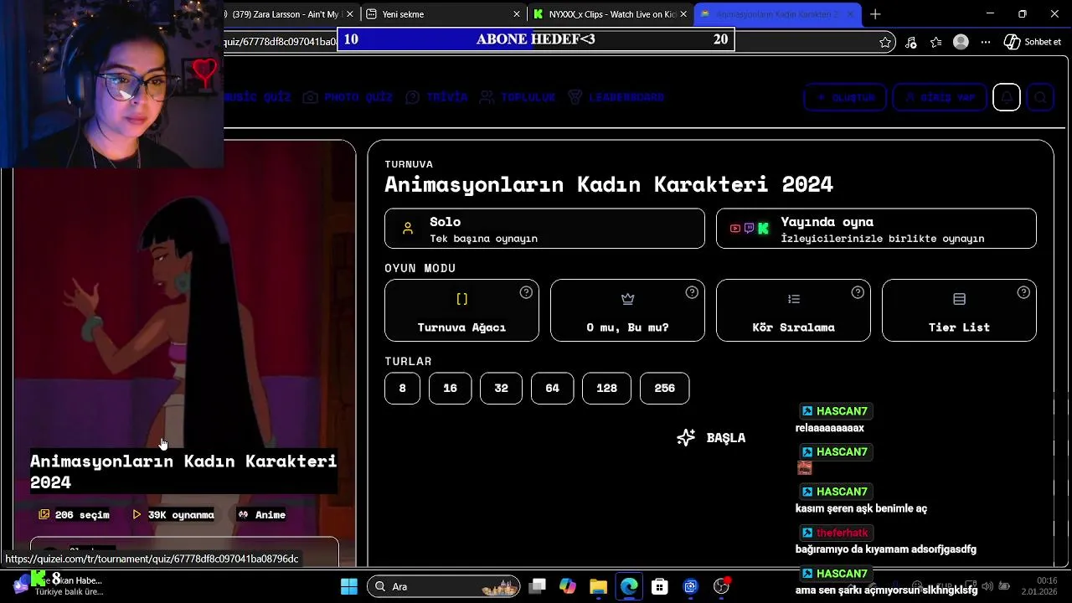1072x603 pixels.
Task: Choose Solo play mode
Action: click(544, 229)
